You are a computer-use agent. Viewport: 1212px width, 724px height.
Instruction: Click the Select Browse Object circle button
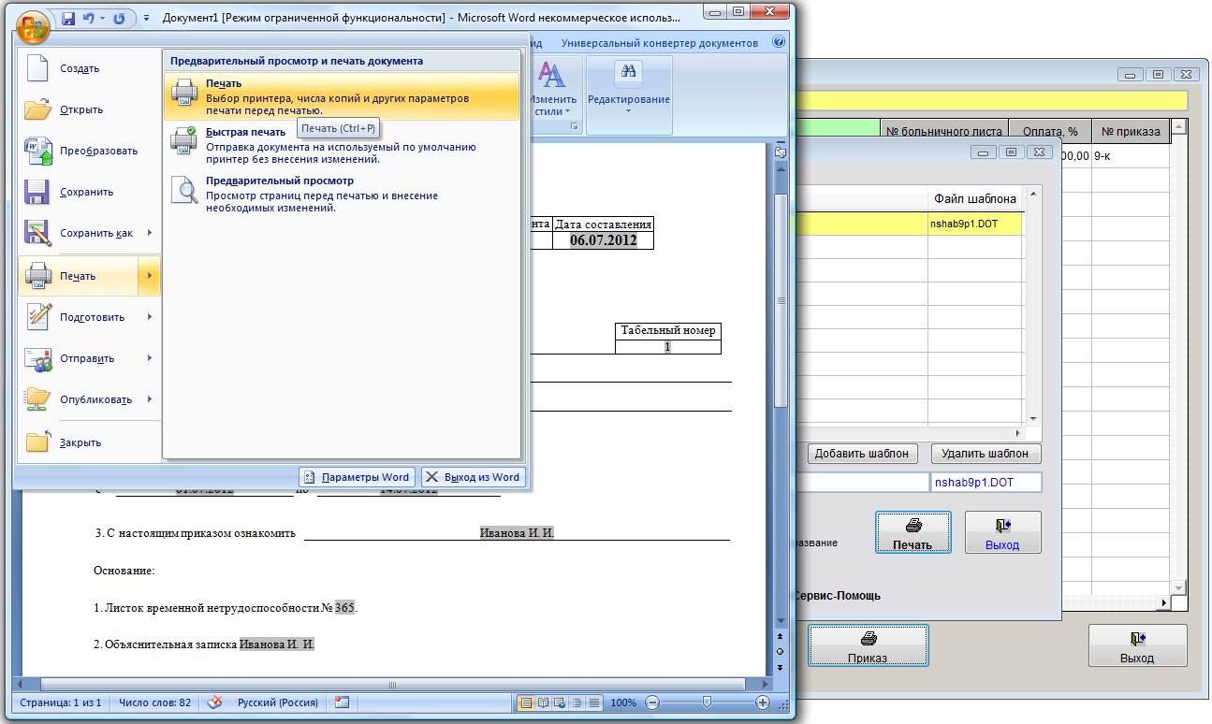point(781,650)
